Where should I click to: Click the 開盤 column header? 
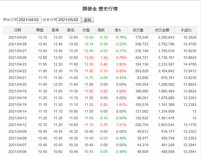pos(40,30)
